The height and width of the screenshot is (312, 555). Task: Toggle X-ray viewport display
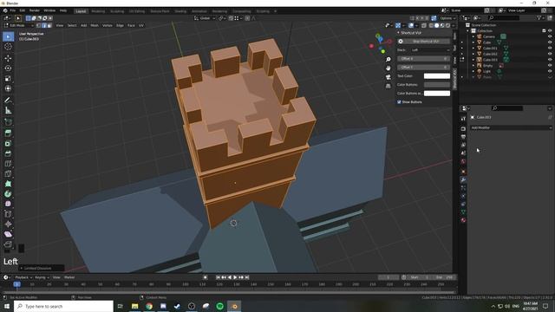pyautogui.click(x=424, y=25)
